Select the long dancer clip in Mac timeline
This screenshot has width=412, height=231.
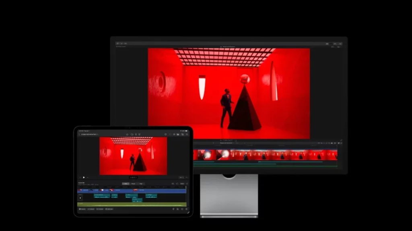tap(284, 155)
